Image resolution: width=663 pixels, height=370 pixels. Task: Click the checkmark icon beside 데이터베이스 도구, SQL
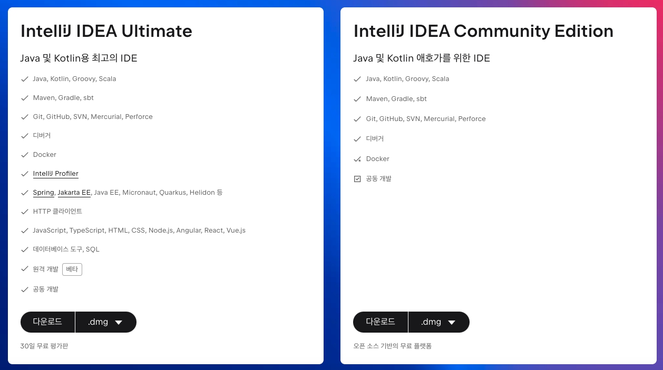tap(24, 249)
